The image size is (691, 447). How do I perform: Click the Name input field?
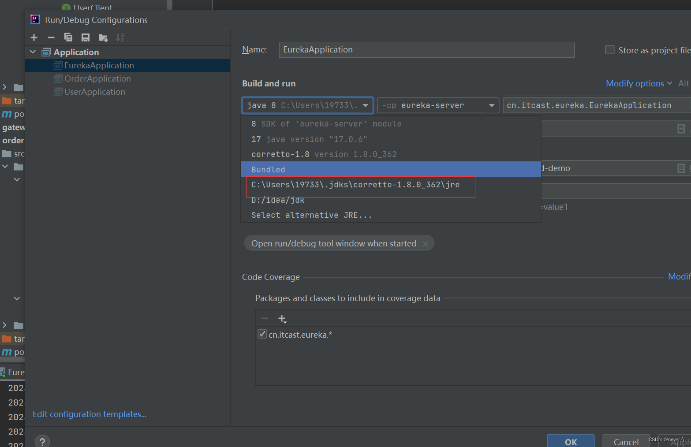(426, 50)
